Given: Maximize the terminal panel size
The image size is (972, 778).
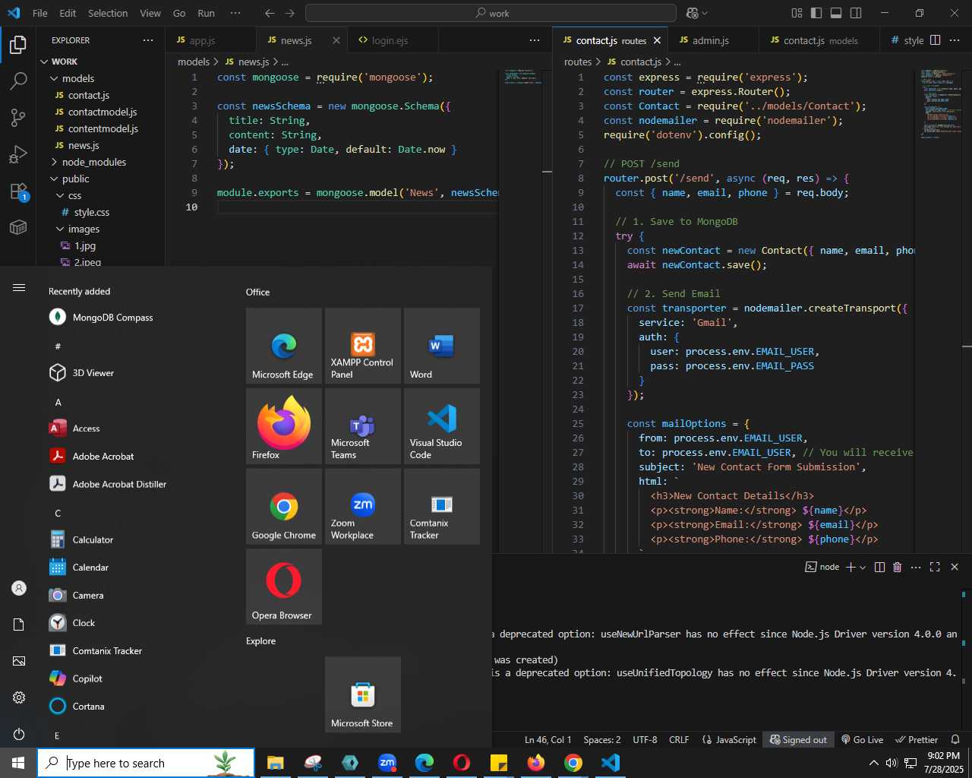Looking at the screenshot, I should [x=935, y=567].
